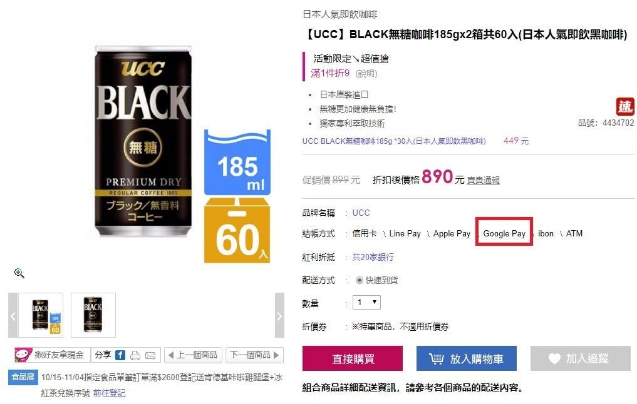Click left arrow of thumbnail carousel
This screenshot has width=637, height=404.
[x=13, y=315]
